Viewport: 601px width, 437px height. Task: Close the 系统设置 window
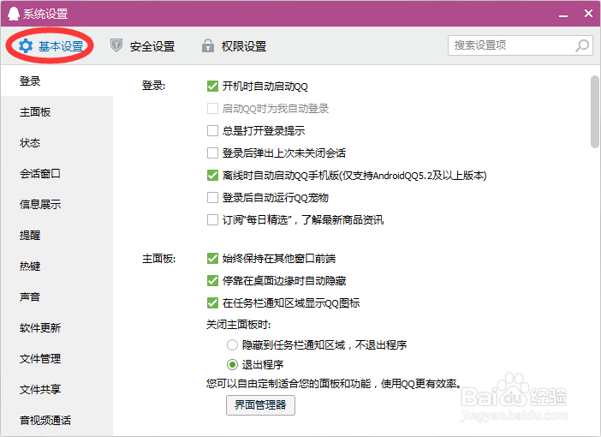tap(588, 14)
